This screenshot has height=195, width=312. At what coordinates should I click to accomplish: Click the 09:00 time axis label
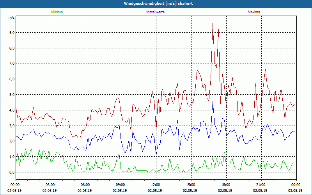(x=121, y=185)
